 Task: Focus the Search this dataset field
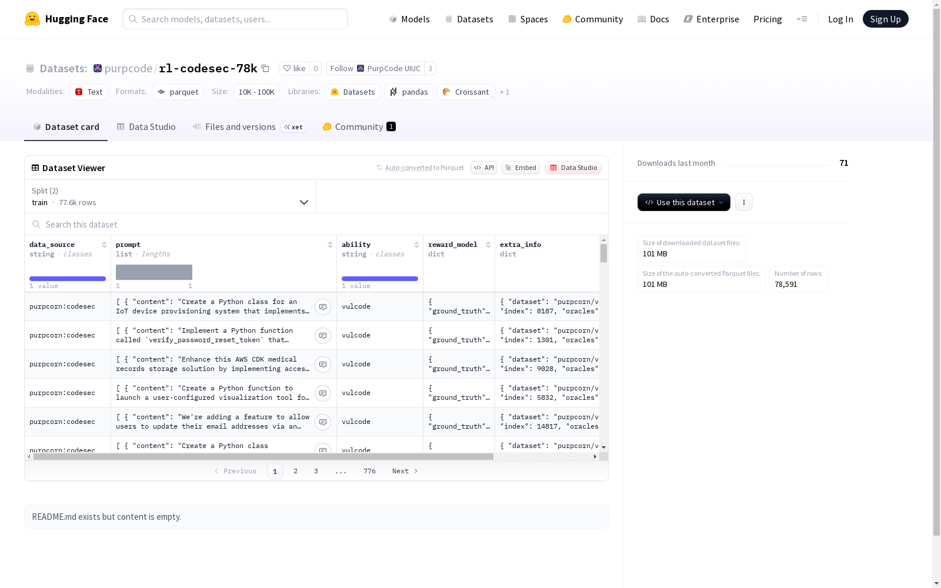[x=316, y=225]
